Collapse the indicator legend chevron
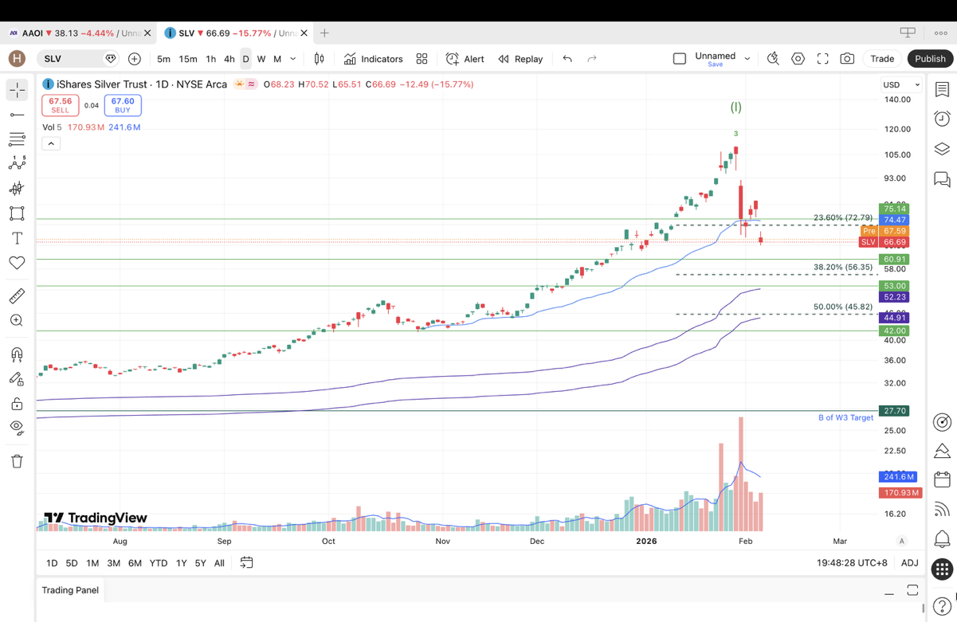957x622 pixels. [51, 143]
